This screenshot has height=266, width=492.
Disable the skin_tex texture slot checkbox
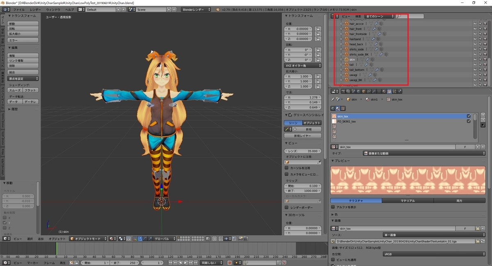469,116
